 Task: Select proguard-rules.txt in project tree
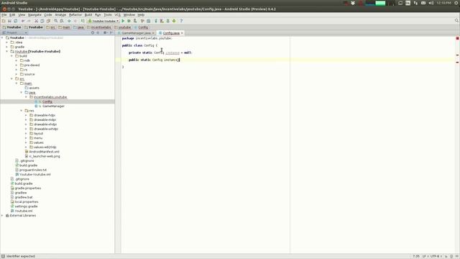[x=33, y=170]
